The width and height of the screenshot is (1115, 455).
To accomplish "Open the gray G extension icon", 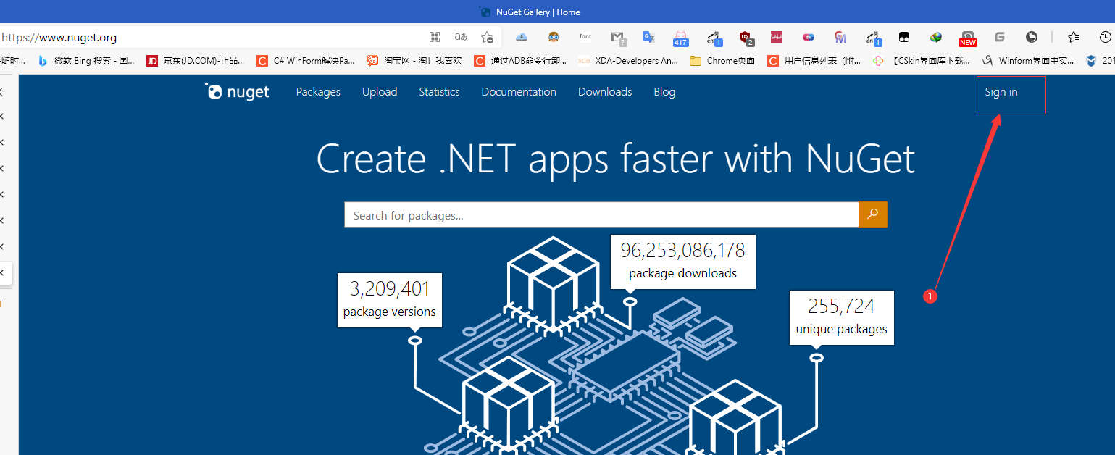I will pos(1000,37).
